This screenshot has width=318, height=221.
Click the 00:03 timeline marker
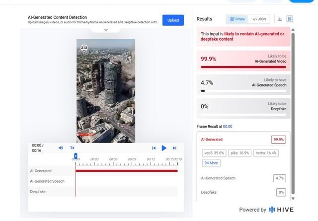point(94,159)
